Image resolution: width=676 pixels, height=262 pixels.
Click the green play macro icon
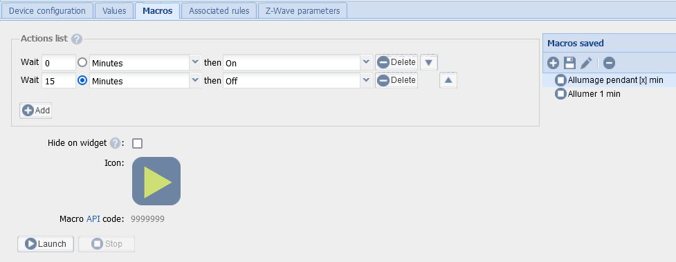[156, 181]
